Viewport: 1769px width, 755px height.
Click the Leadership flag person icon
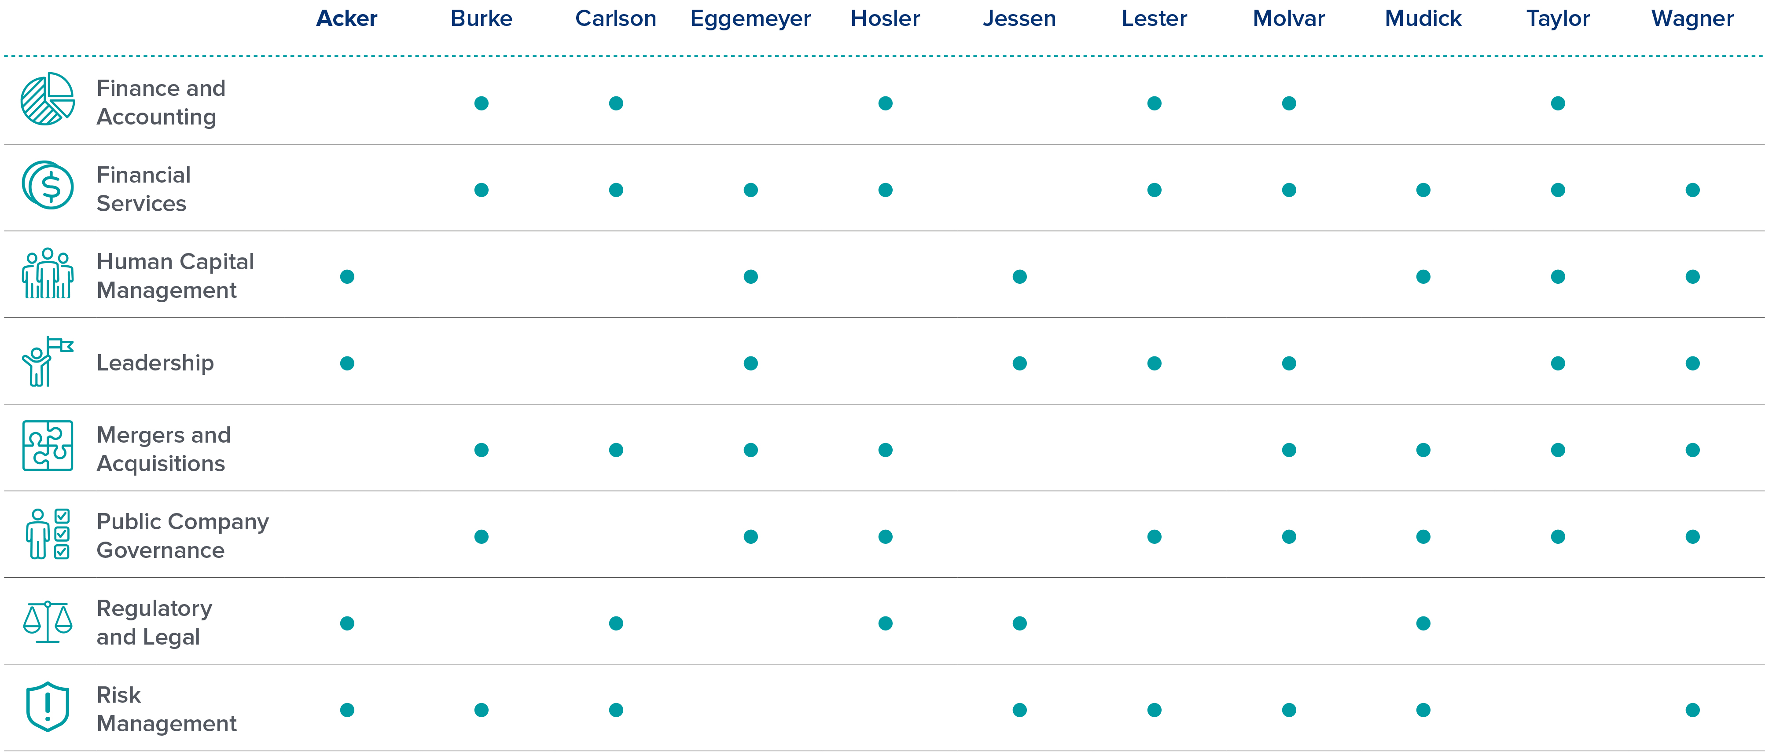[48, 361]
